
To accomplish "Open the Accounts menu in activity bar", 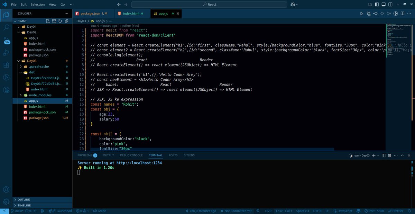I will coord(6,190).
